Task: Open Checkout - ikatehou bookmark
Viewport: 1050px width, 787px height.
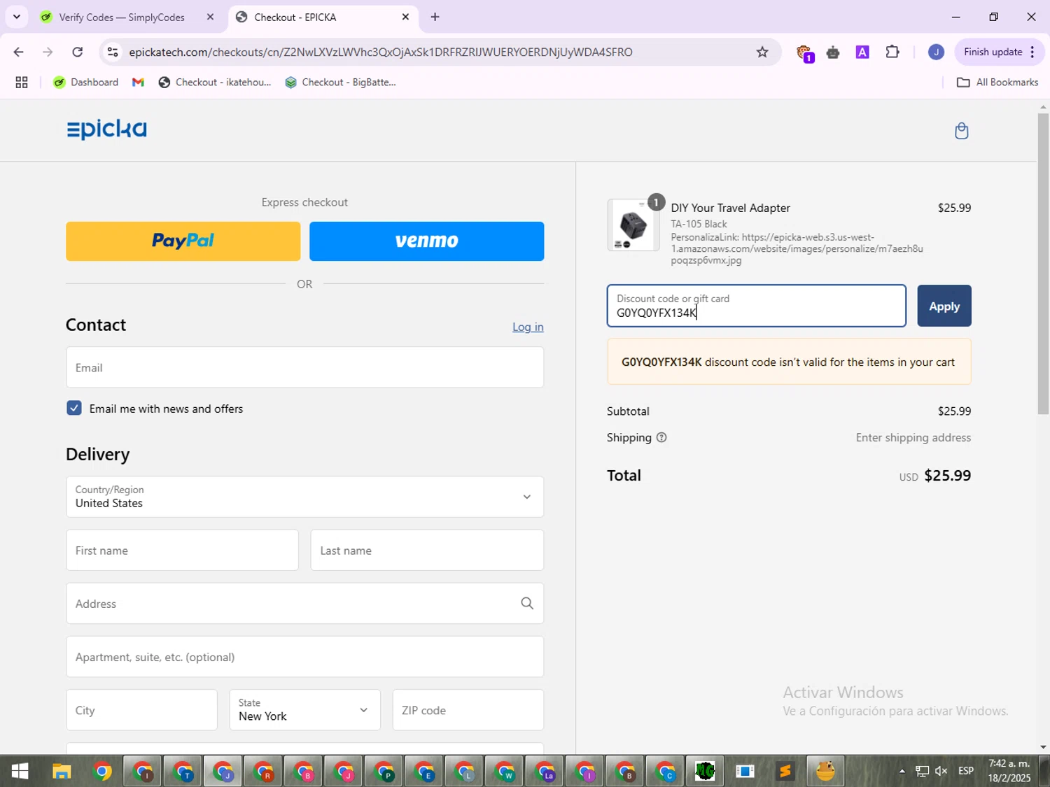Action: tap(215, 83)
